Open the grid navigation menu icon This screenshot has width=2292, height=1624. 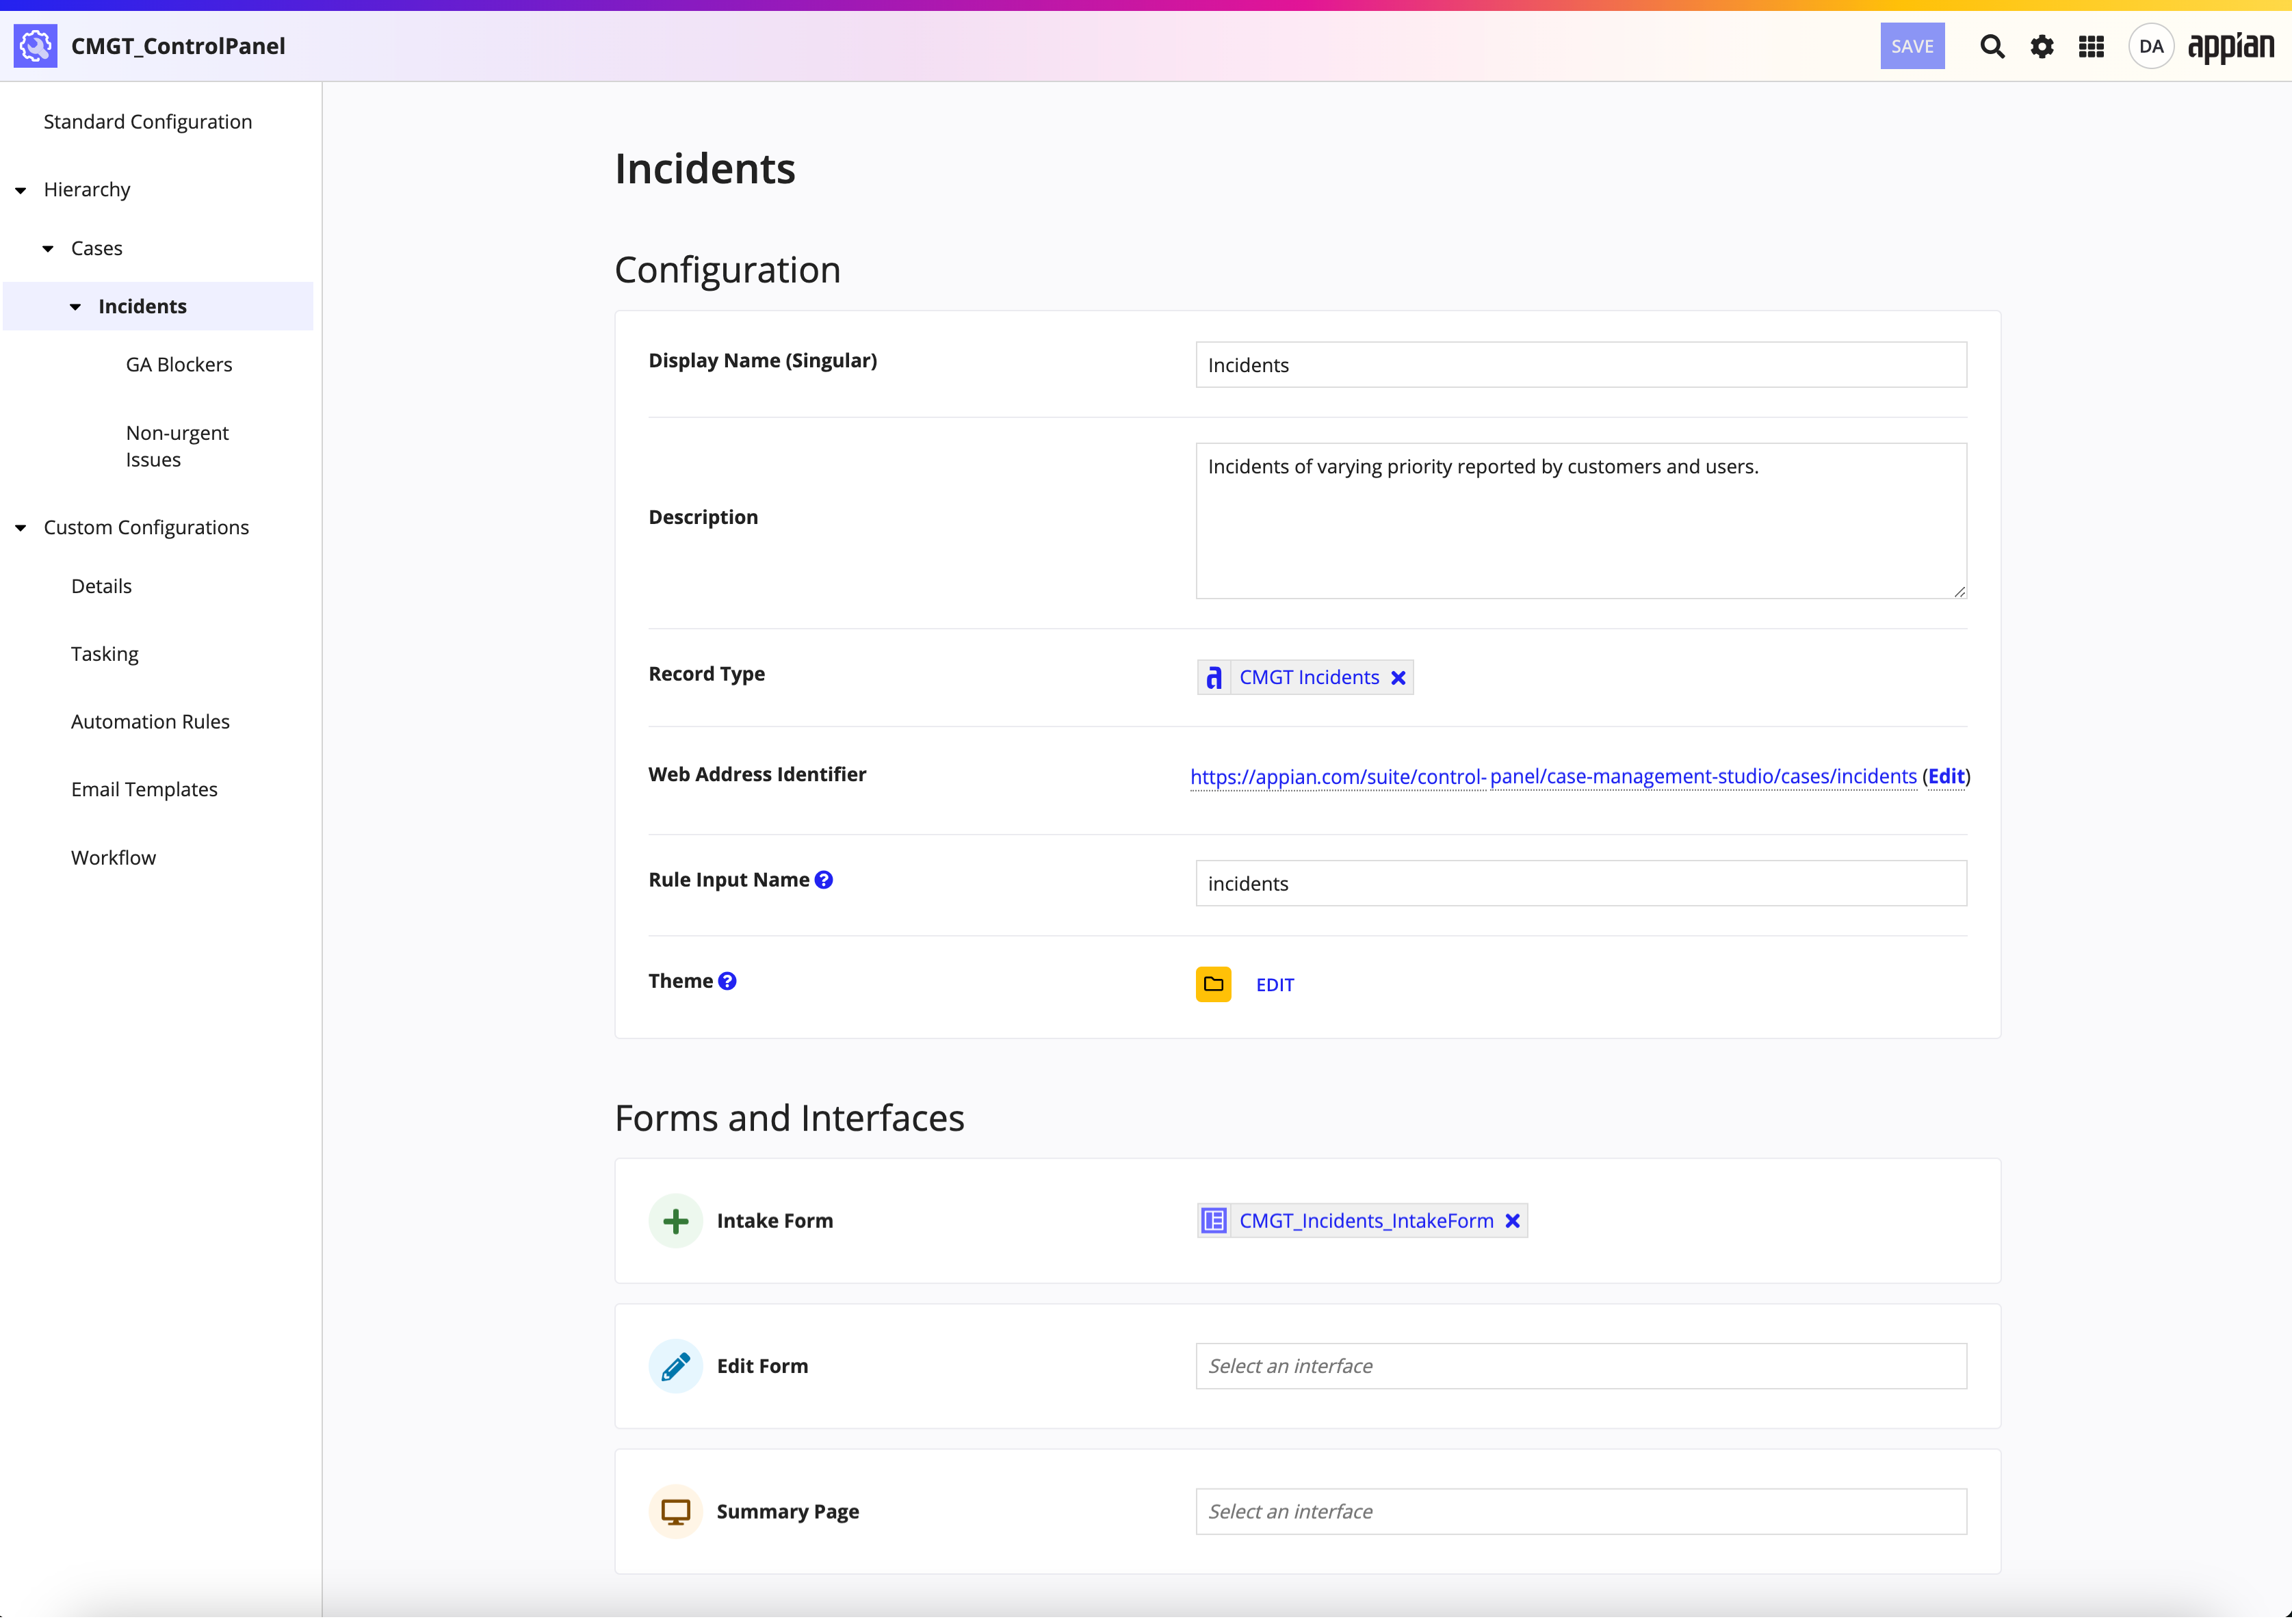[x=2091, y=46]
